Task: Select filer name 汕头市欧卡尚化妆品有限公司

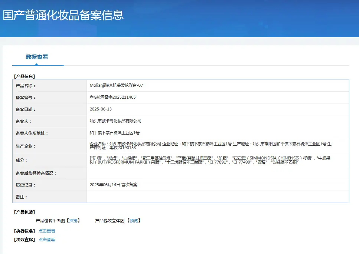Action: pyautogui.click(x=115, y=121)
